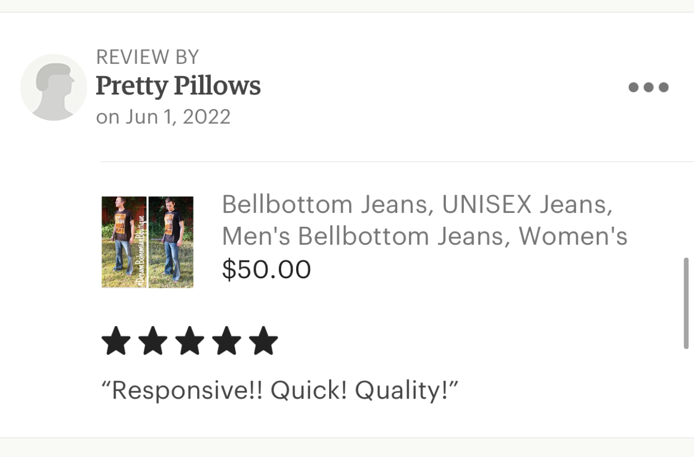Click the right photo in the jeans thumbnail
Viewport: 694px width, 457px height.
pos(171,241)
